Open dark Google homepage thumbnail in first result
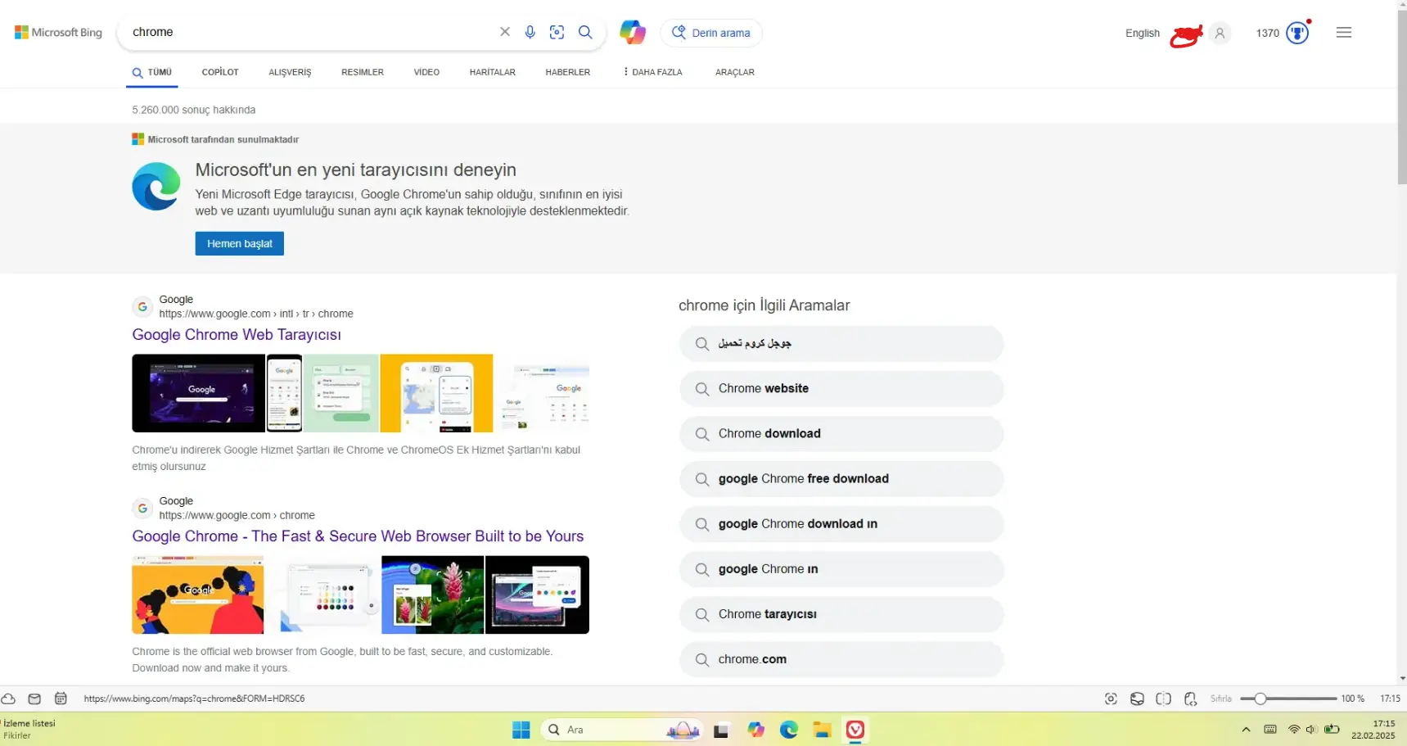This screenshot has height=746, width=1407. (x=198, y=393)
